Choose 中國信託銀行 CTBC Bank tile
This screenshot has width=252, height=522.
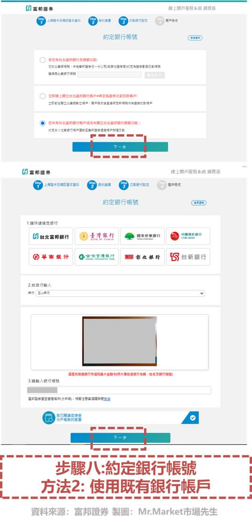tap(188, 236)
